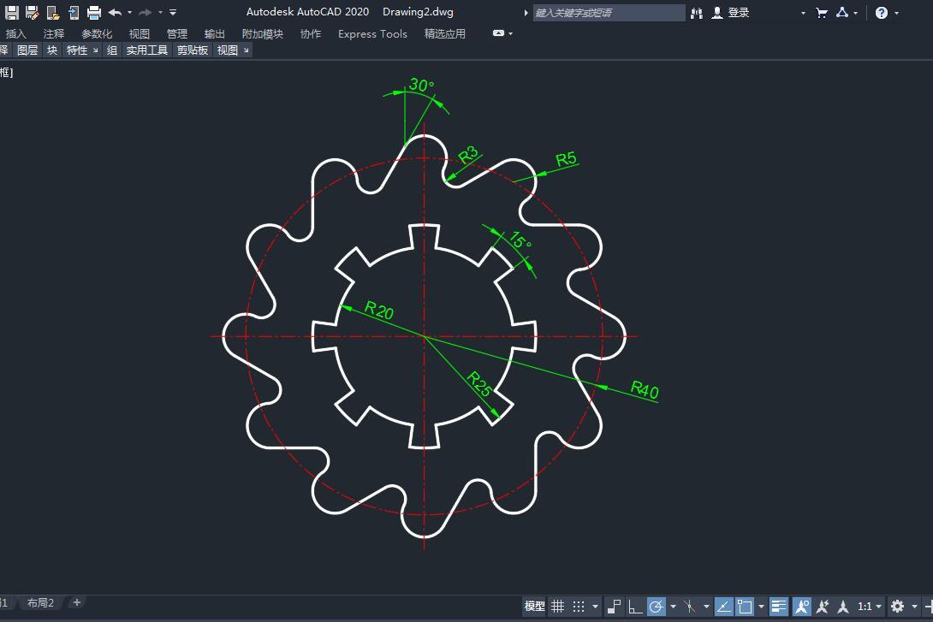Image resolution: width=933 pixels, height=622 pixels.
Task: Open Autodesk App Store cart icon
Action: (822, 13)
